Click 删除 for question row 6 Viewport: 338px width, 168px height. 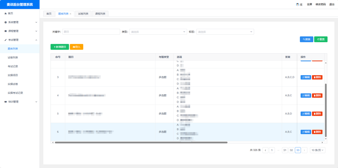click(317, 132)
